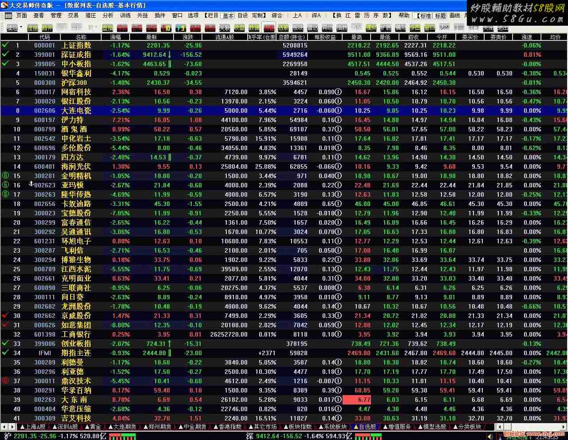
Task: Click the '+9' toolbar icon
Action: click(181, 28)
